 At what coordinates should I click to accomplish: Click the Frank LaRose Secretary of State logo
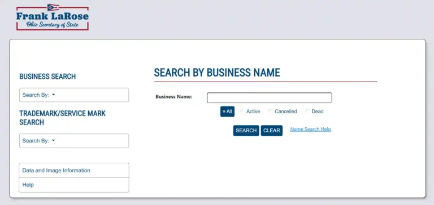click(x=53, y=17)
